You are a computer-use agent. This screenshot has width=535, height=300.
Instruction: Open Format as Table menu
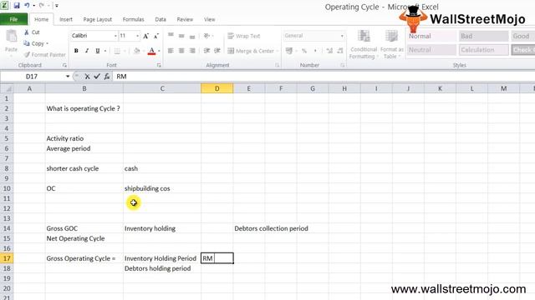point(392,44)
